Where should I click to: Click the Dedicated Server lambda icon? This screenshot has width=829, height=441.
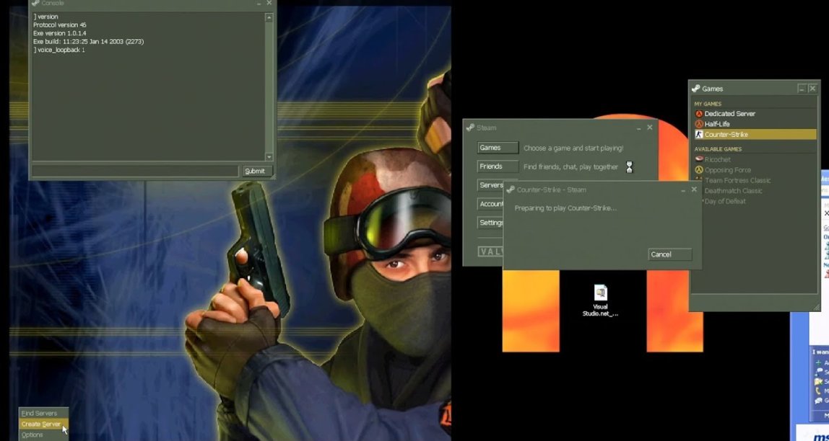pos(699,113)
